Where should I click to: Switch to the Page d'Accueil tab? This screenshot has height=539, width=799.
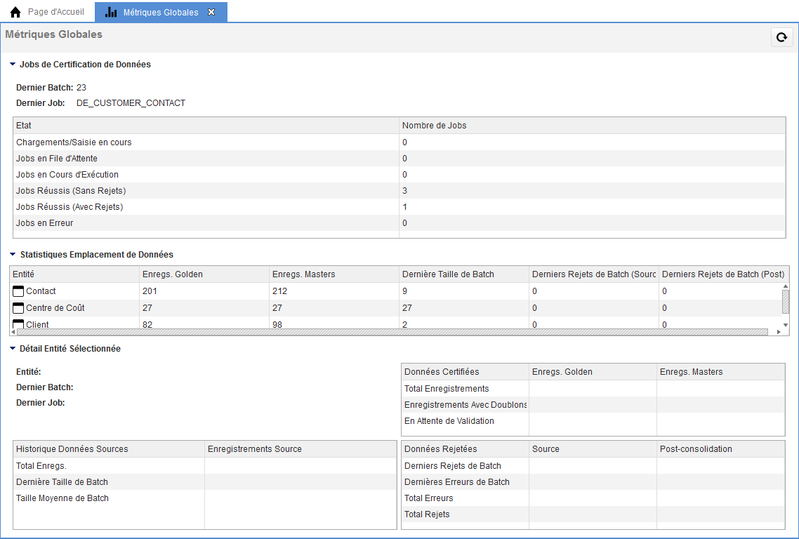(x=47, y=12)
